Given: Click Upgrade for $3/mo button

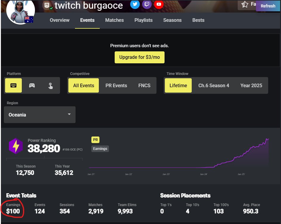Looking at the screenshot, I should 139,57.
